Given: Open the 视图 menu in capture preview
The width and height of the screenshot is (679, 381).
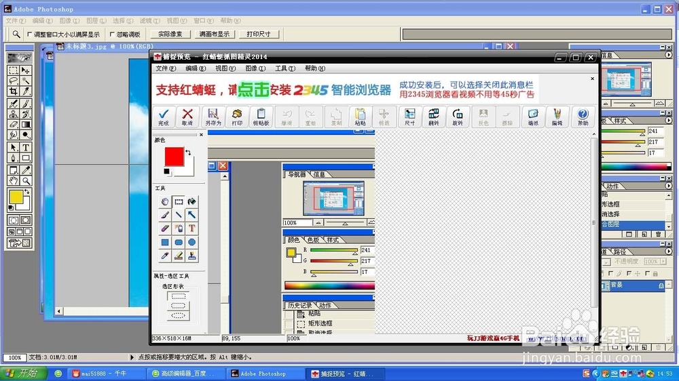Looking at the screenshot, I should pyautogui.click(x=225, y=68).
